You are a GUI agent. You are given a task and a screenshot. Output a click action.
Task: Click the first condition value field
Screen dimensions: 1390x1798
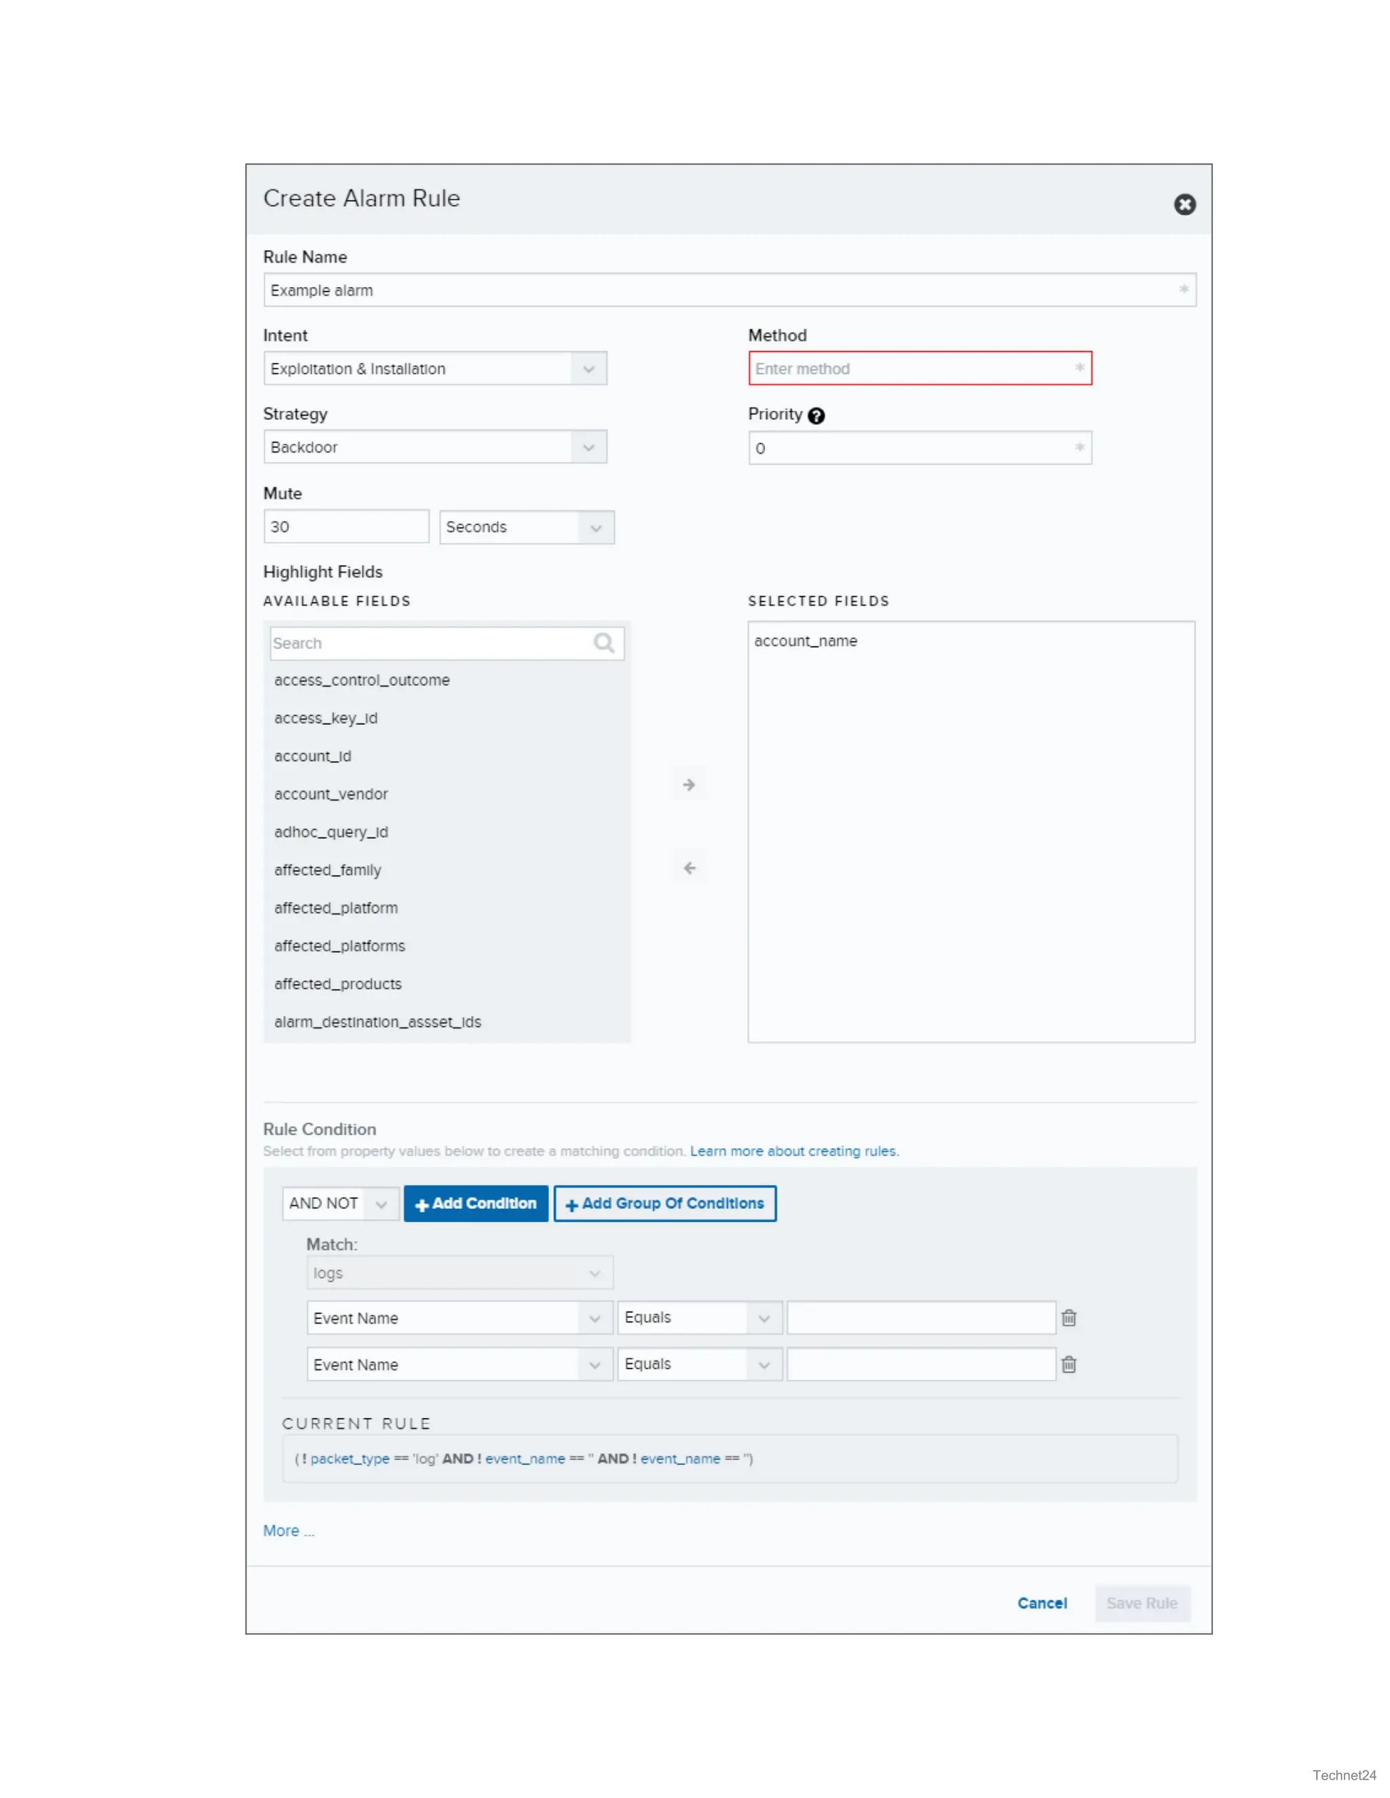[920, 1317]
